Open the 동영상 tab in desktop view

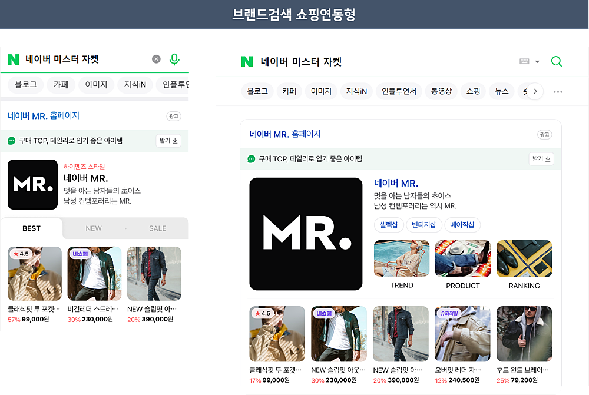441,91
